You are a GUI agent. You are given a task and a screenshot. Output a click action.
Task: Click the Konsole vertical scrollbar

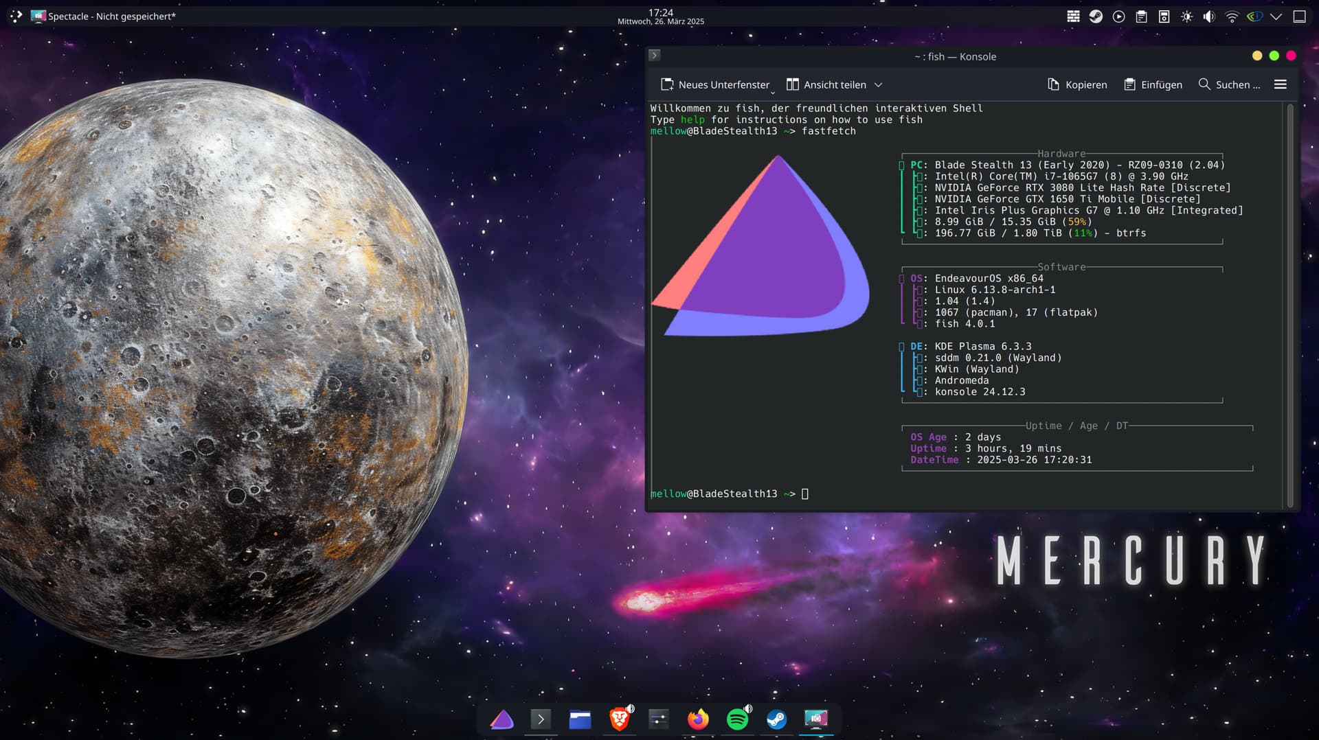1290,305
